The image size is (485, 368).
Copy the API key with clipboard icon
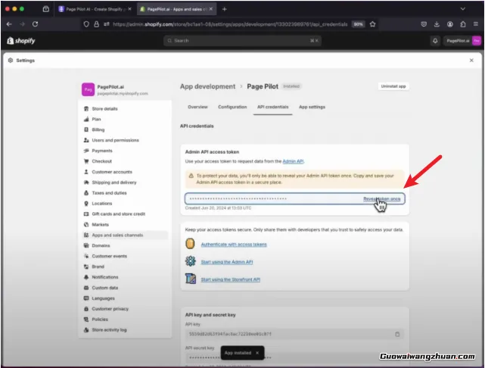point(397,334)
